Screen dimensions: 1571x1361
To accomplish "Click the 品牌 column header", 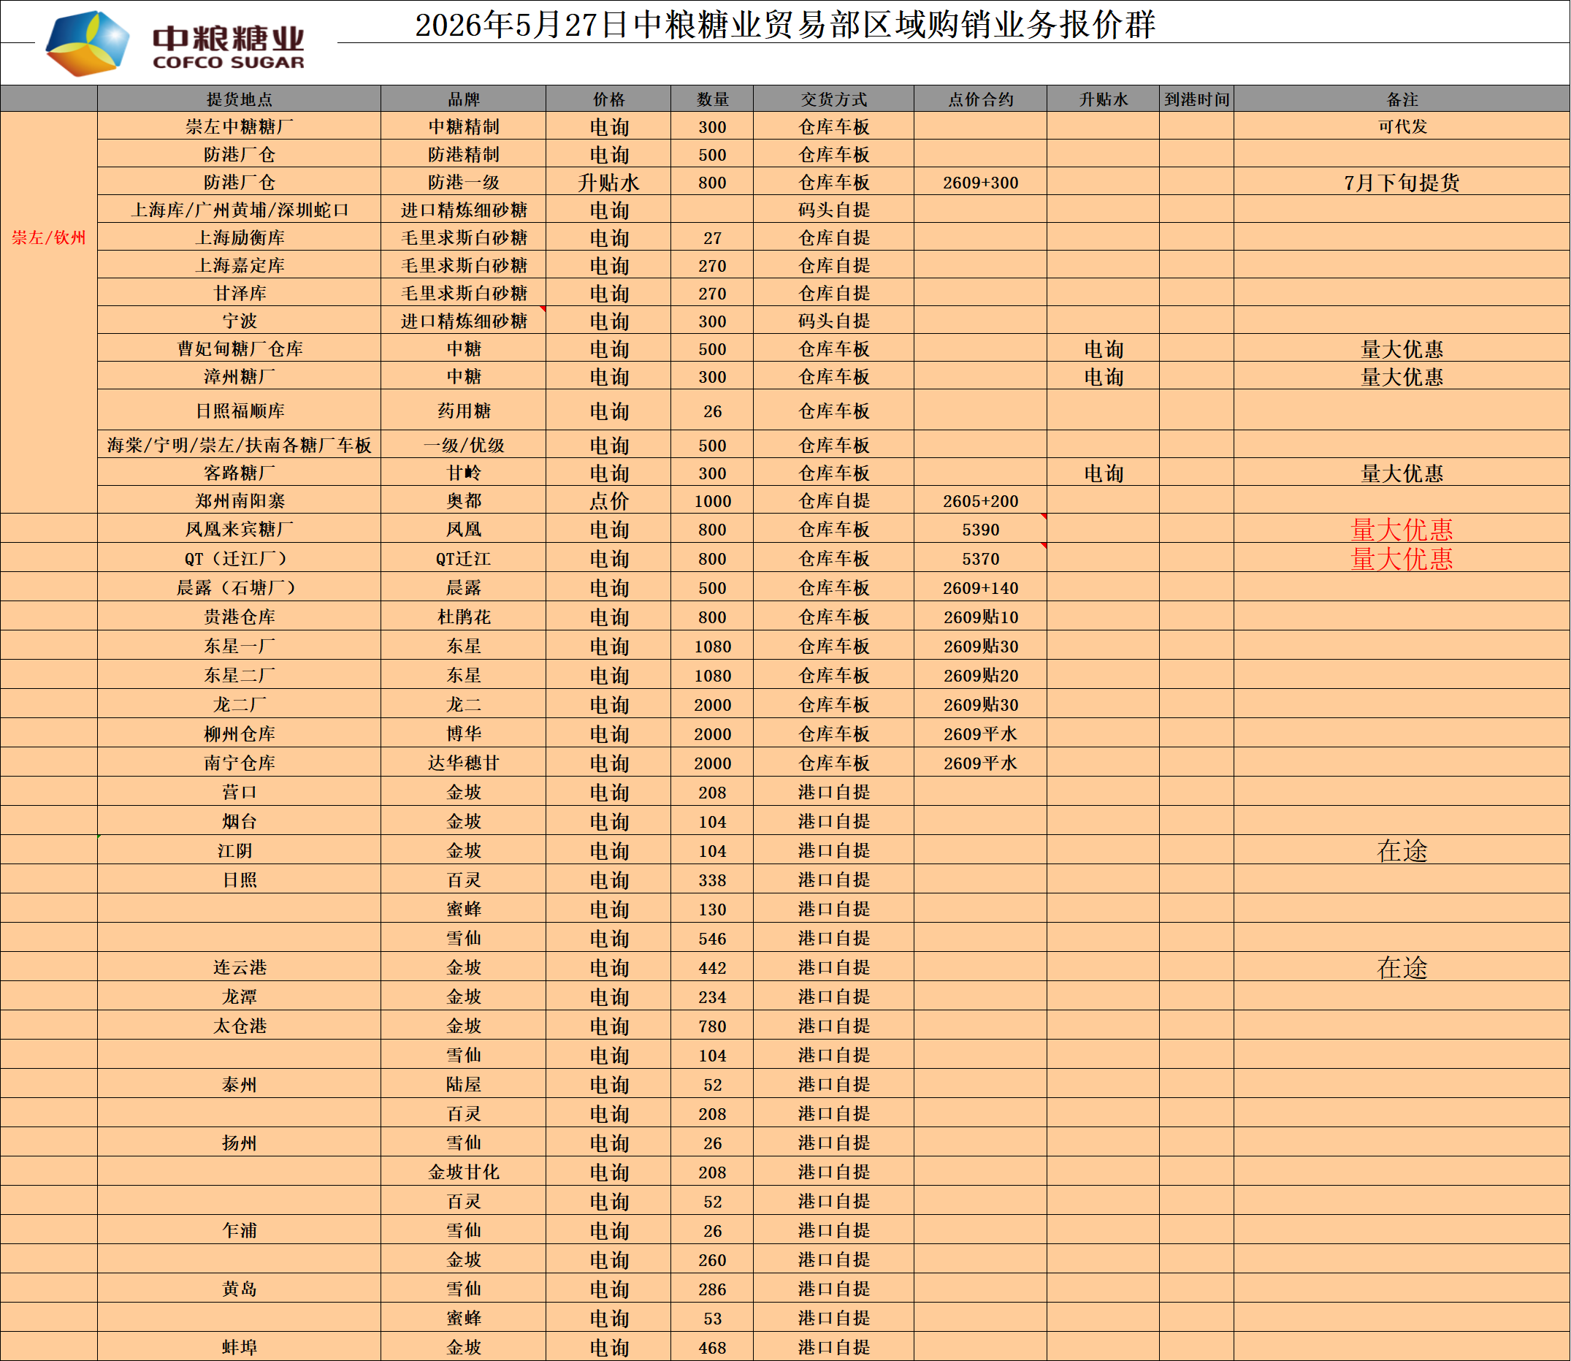I will tap(463, 99).
